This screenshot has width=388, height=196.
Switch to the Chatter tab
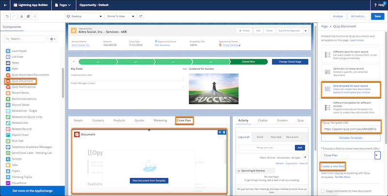[262, 121]
